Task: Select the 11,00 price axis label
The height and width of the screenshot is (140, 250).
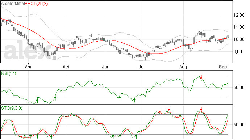Action: click(239, 27)
